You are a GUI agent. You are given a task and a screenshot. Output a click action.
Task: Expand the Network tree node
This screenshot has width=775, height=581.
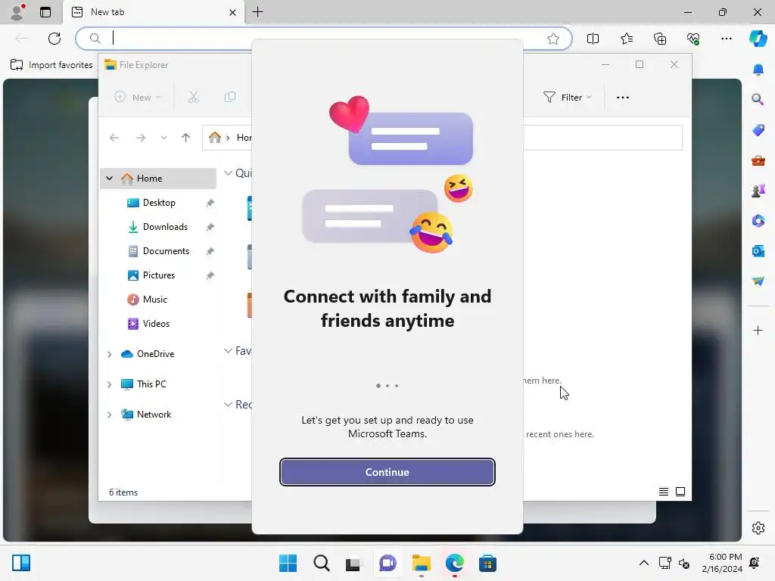(109, 415)
